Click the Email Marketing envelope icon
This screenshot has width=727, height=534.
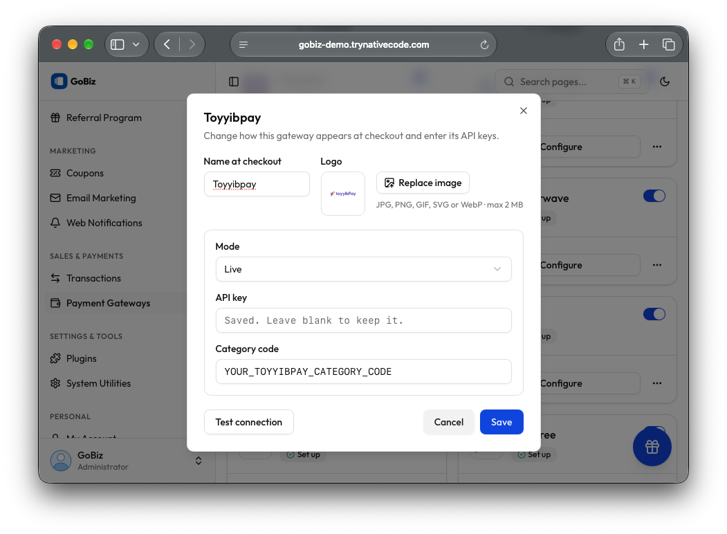pyautogui.click(x=55, y=198)
